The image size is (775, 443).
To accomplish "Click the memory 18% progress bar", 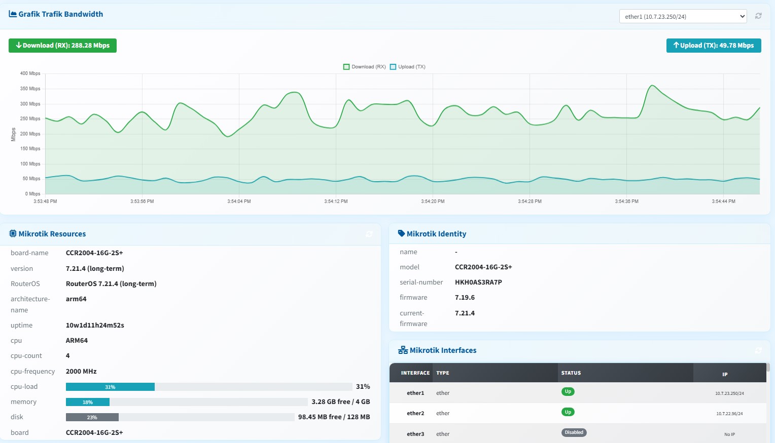I will tap(187, 402).
